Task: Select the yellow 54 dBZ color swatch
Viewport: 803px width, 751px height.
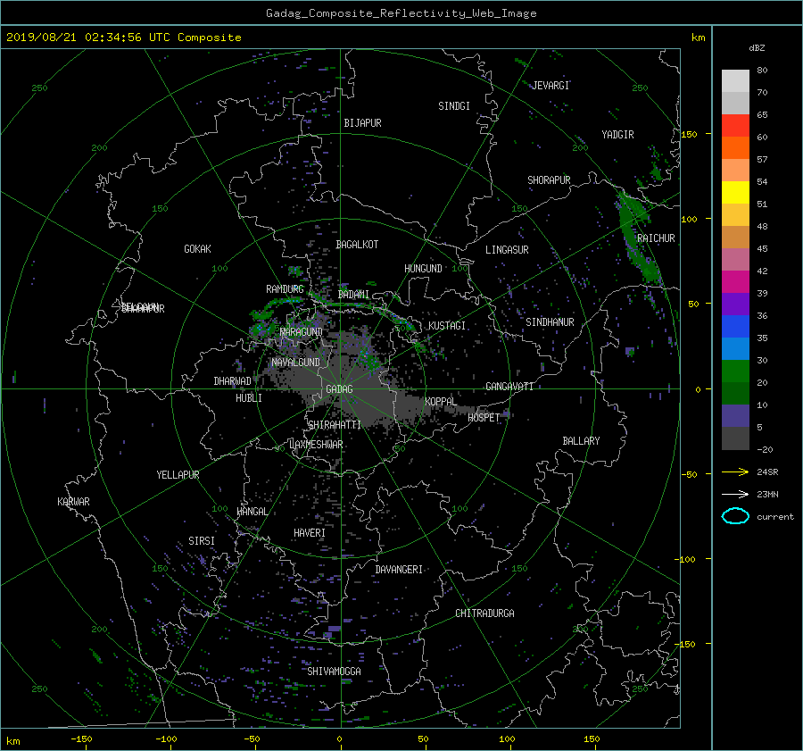Action: 735,192
